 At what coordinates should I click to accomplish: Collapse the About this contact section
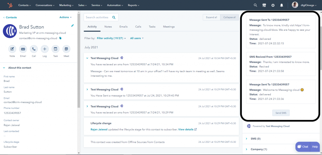pyautogui.click(x=5, y=68)
